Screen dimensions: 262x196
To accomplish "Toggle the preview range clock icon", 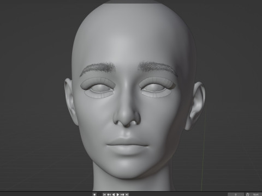I will (x=247, y=194).
